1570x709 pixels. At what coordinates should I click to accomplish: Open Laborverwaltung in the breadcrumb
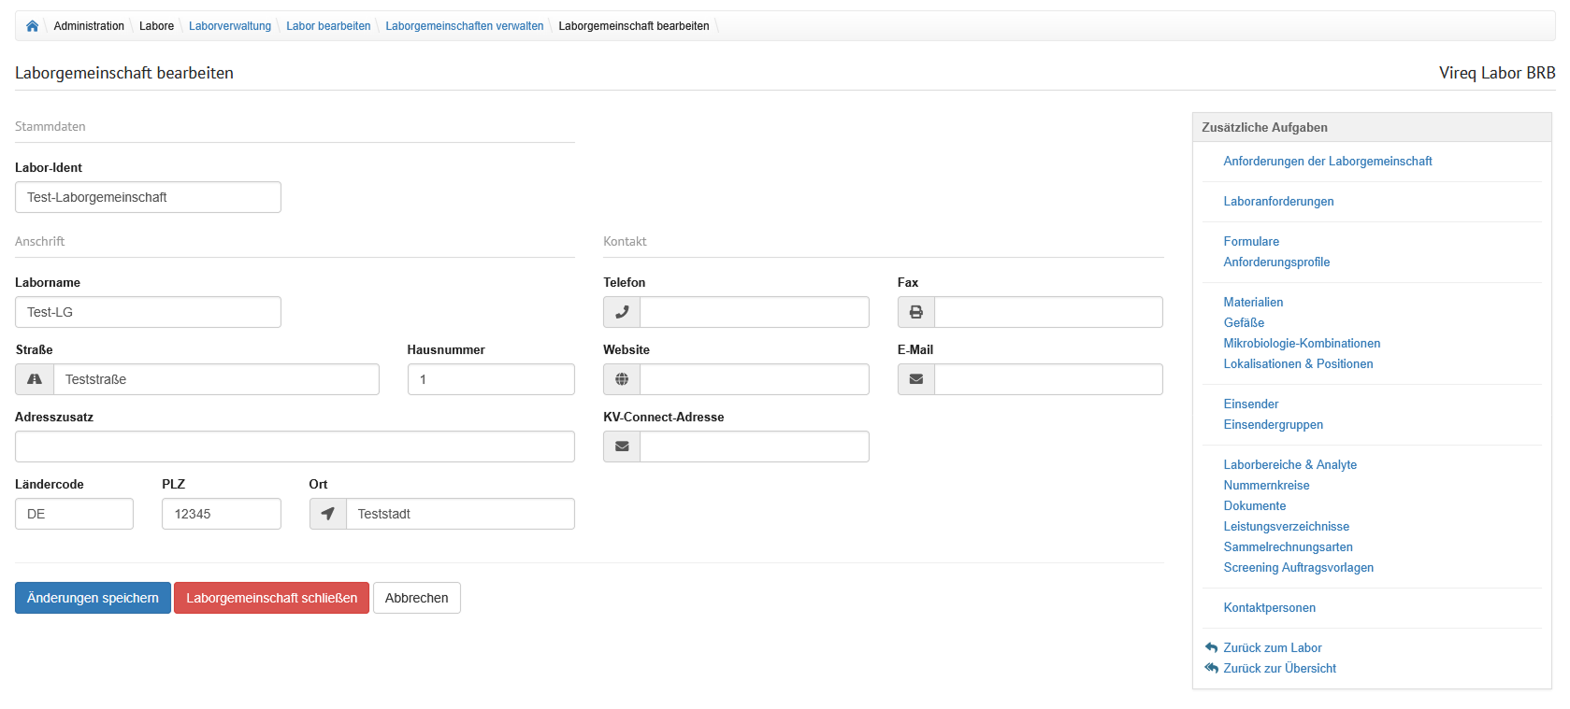point(230,26)
